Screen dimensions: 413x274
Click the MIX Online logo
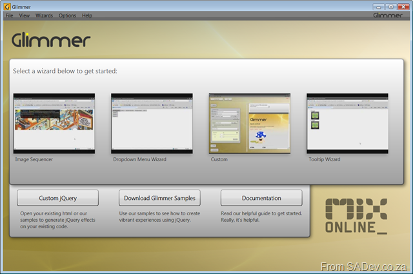pos(356,216)
